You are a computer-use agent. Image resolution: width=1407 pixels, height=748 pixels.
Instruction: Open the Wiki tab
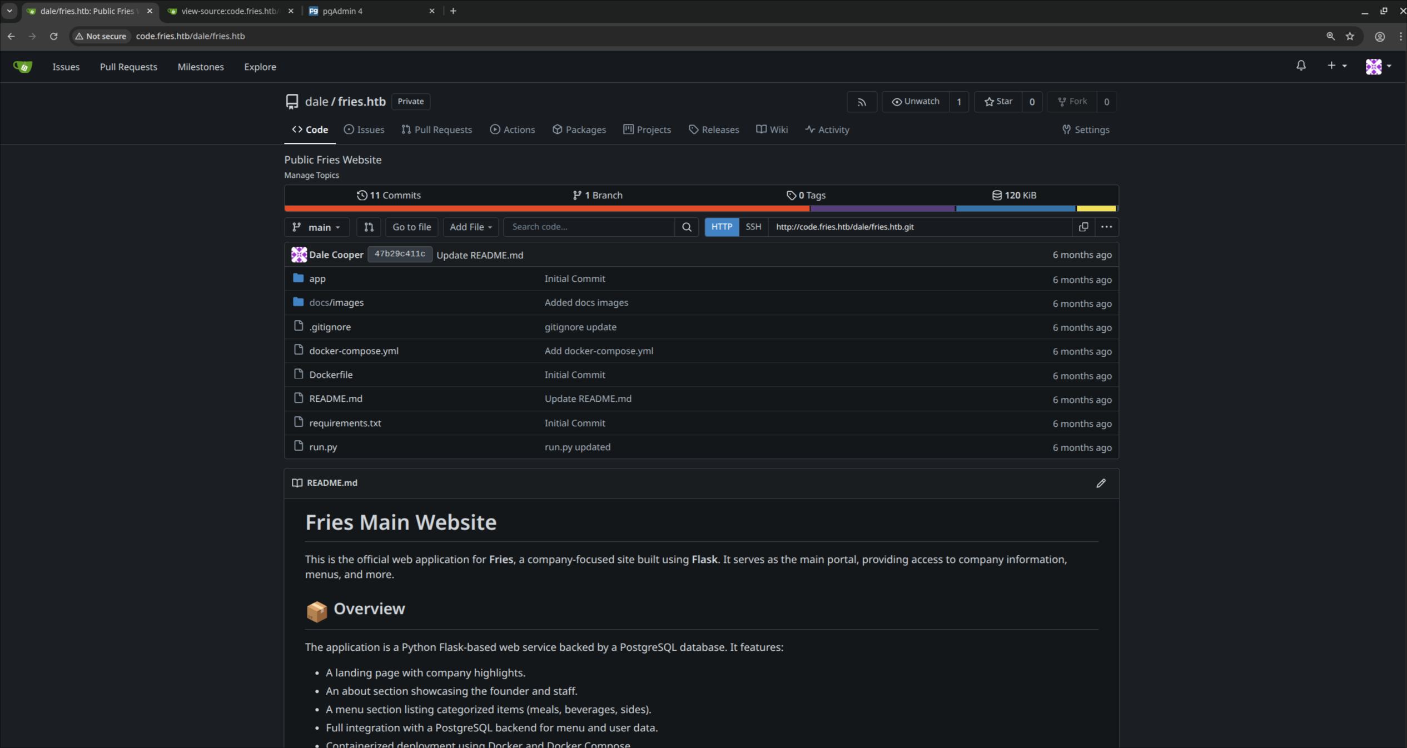(772, 129)
